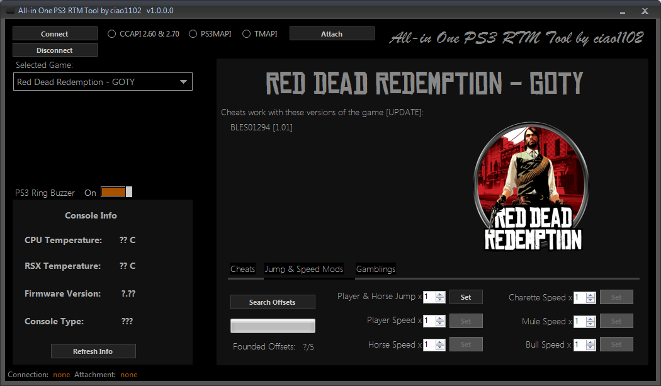Click the offsets search progress bar
The image size is (661, 386).
[273, 326]
